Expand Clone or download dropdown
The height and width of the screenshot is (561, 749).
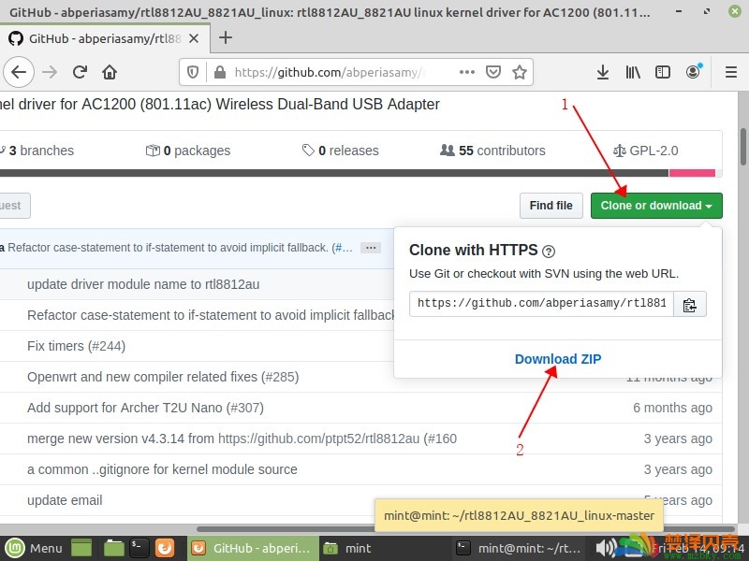pos(656,206)
